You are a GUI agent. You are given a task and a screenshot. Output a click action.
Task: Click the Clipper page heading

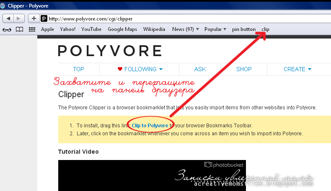(x=71, y=94)
